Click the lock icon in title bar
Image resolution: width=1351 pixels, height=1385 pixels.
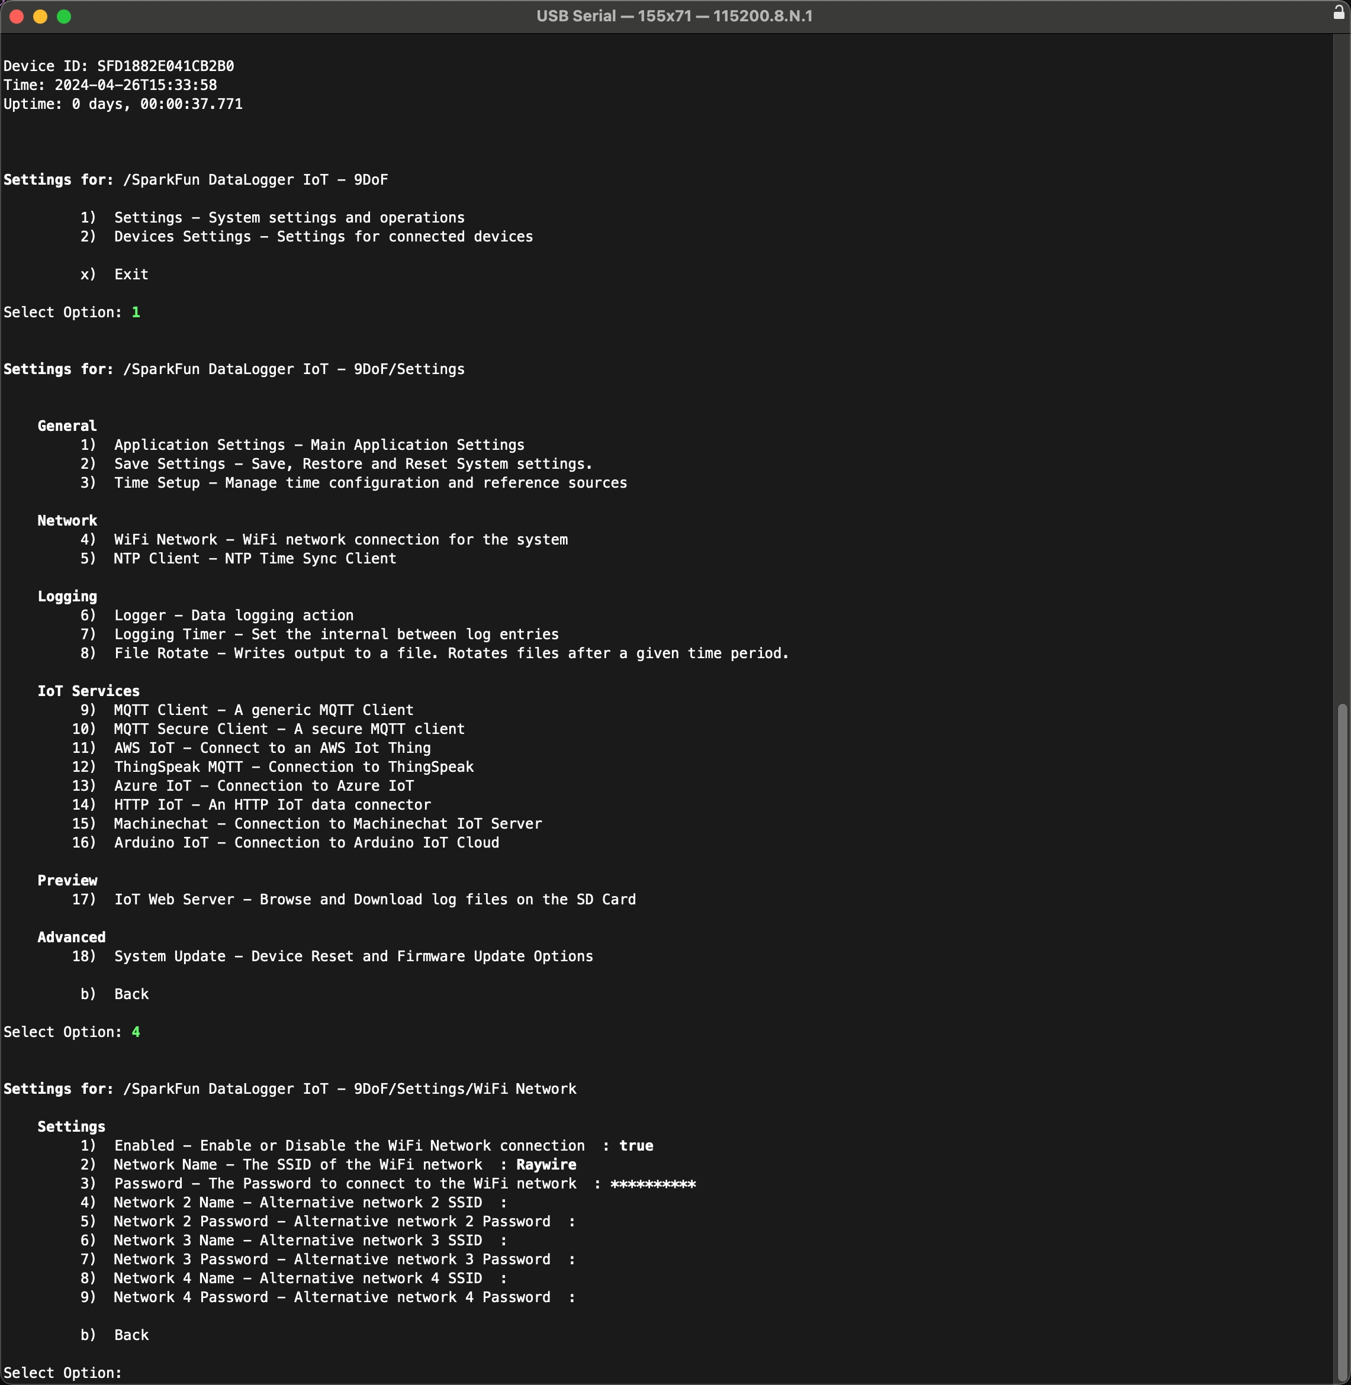(1338, 12)
